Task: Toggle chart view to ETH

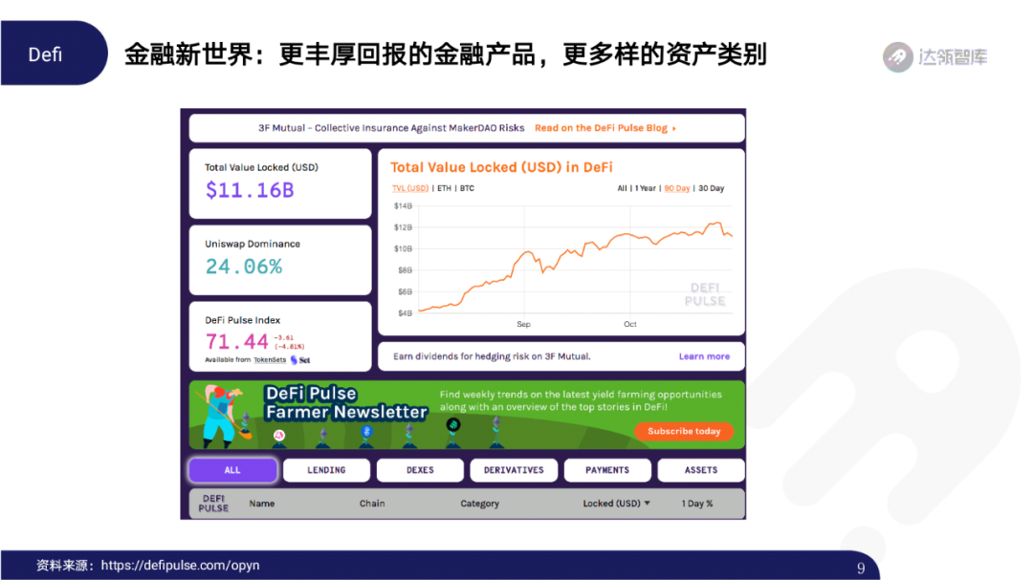Action: point(443,188)
